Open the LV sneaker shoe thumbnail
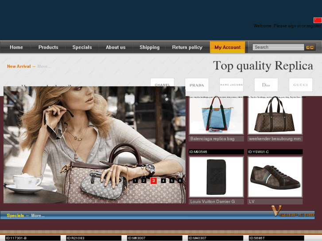Viewport: 322px width, 241px height. [275, 177]
